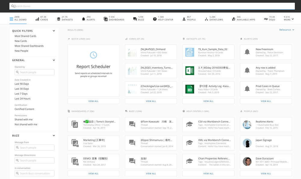This screenshot has height=179, width=301.
Task: Collapse the Quick Filters section
Action: 54,31
